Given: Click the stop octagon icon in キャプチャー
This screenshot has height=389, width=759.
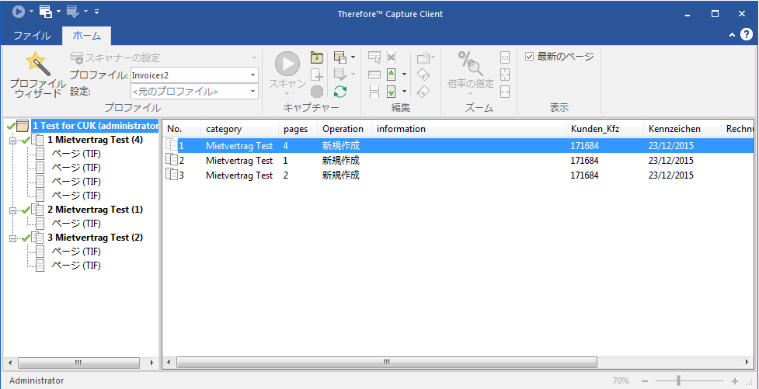Looking at the screenshot, I should [x=316, y=92].
